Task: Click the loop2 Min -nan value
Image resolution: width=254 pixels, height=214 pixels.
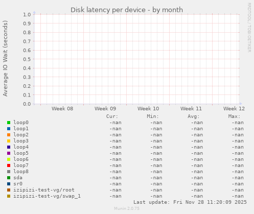Action: (x=156, y=135)
